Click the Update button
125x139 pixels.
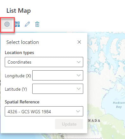click(69, 124)
